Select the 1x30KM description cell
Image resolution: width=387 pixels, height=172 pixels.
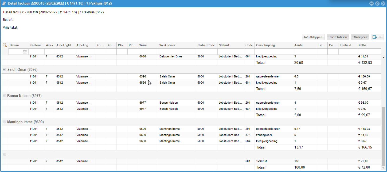[274, 161]
